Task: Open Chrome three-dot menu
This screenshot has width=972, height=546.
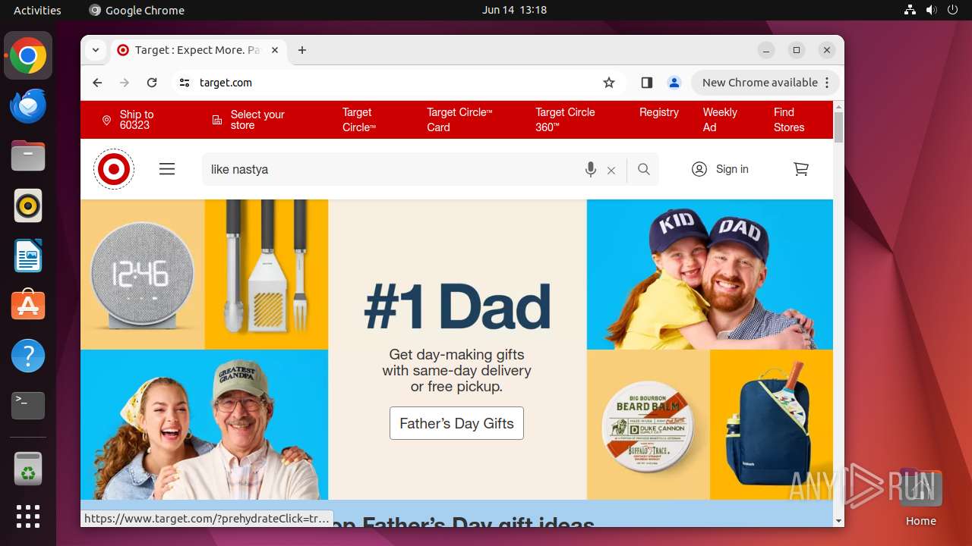Action: [828, 83]
